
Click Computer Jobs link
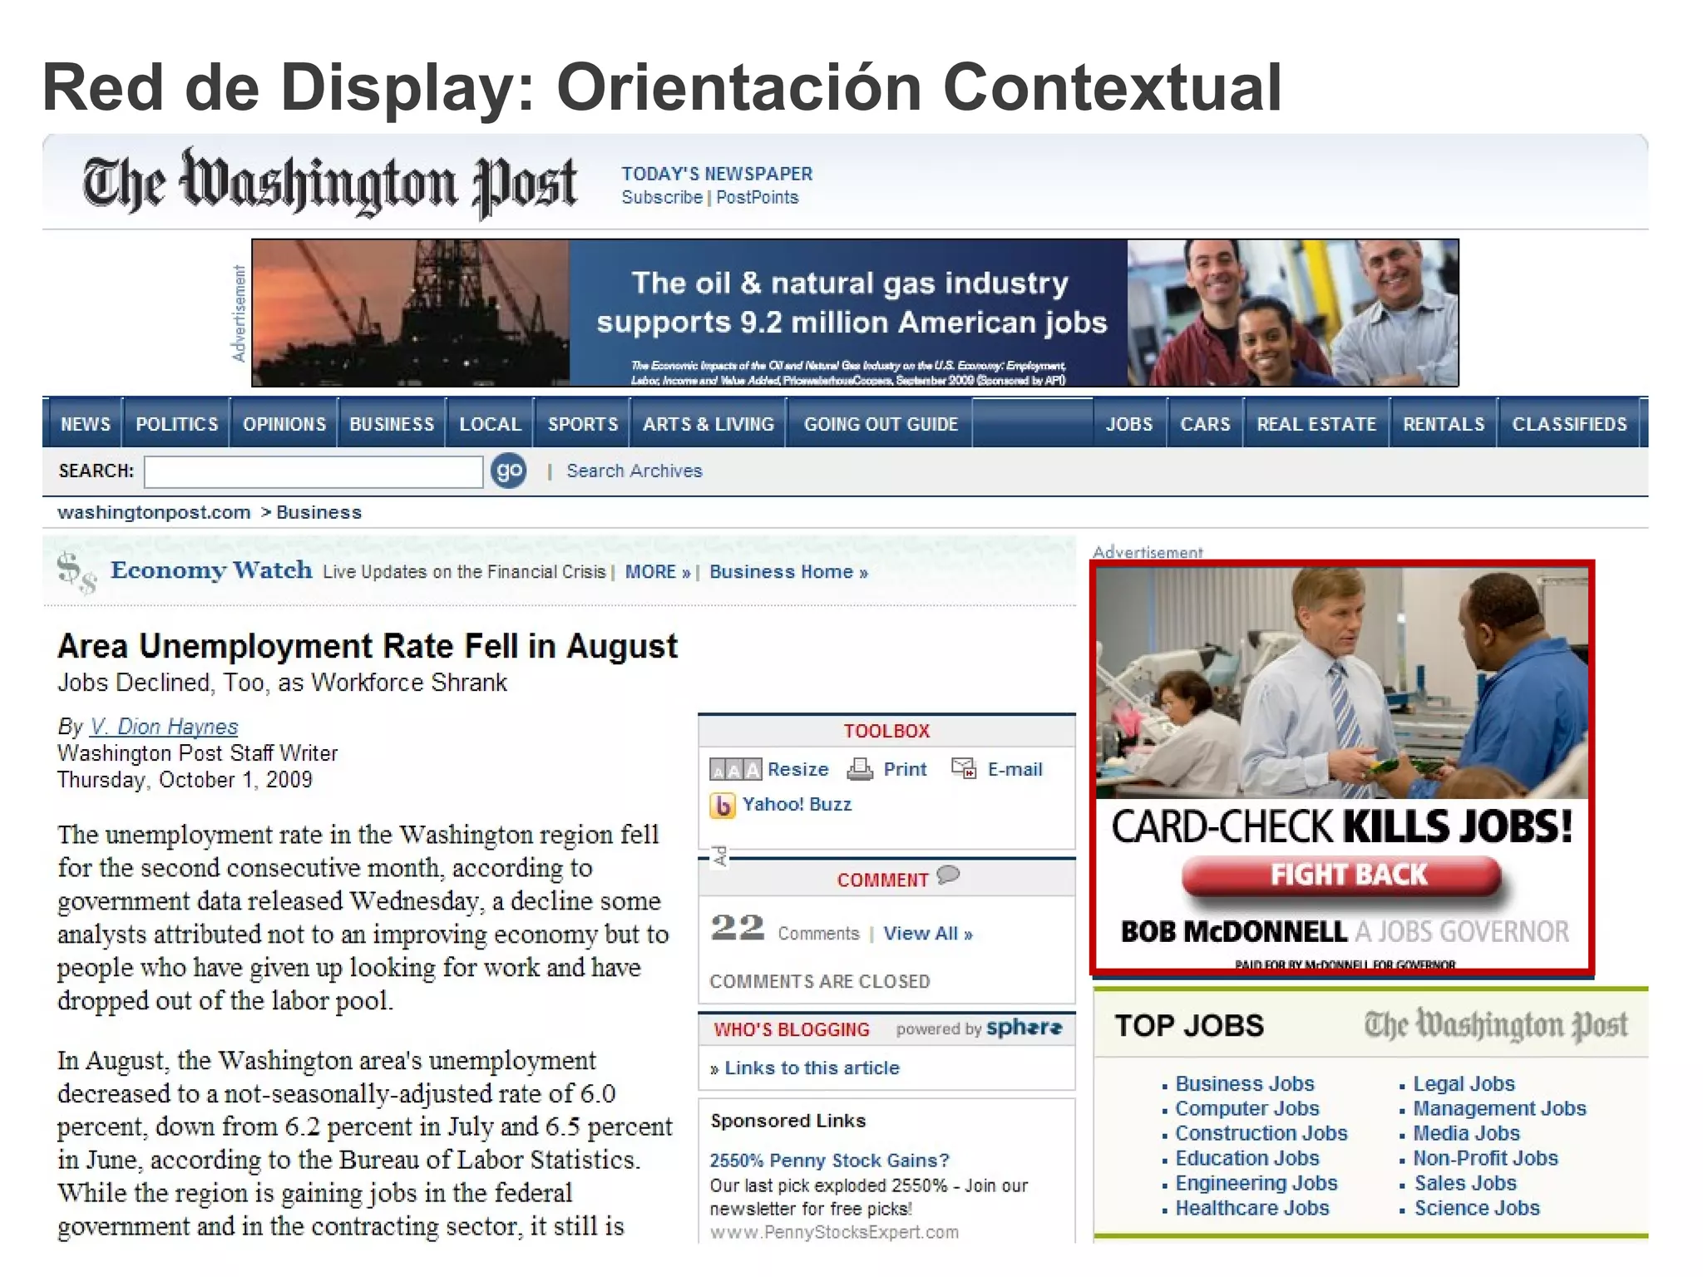click(x=1246, y=1109)
